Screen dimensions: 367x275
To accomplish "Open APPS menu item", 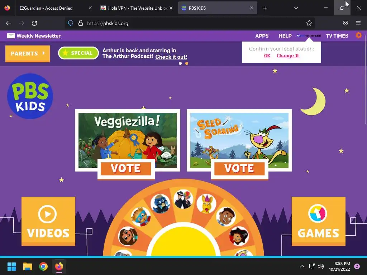I will [x=262, y=36].
